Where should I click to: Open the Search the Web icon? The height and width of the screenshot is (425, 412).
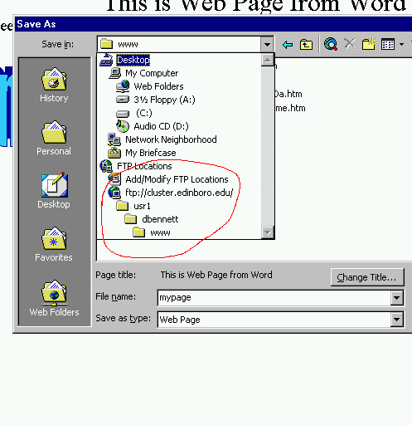pos(331,44)
